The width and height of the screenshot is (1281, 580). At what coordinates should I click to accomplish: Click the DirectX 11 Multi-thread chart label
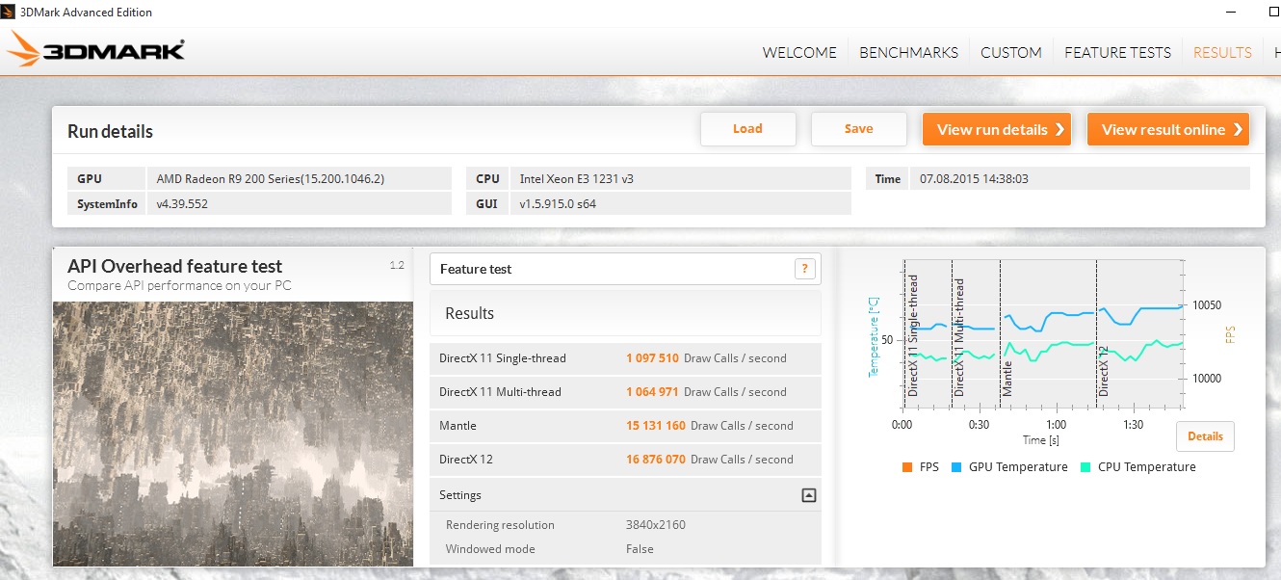(959, 338)
